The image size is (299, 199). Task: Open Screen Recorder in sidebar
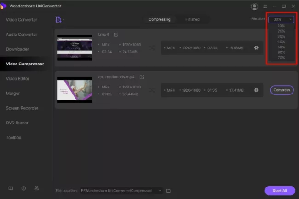pyautogui.click(x=22, y=108)
